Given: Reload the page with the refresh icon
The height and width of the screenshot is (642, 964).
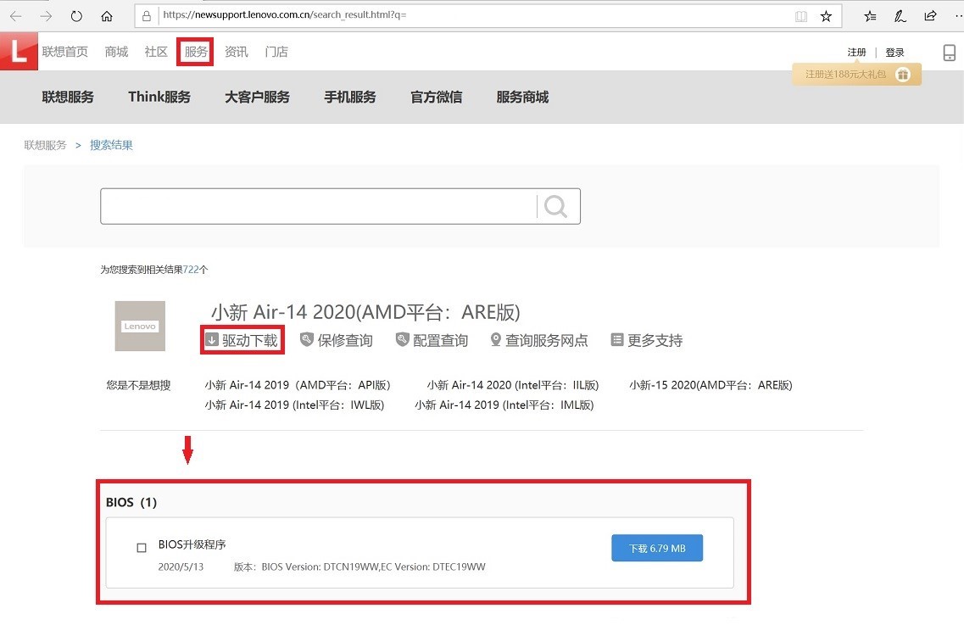Looking at the screenshot, I should pos(76,16).
